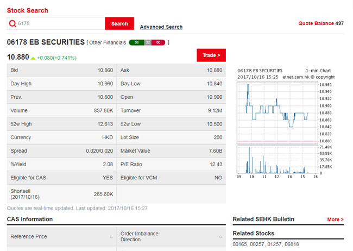Click the red 60 sector indicator pill
Image resolution: width=353 pixels, height=251 pixels.
[158, 42]
